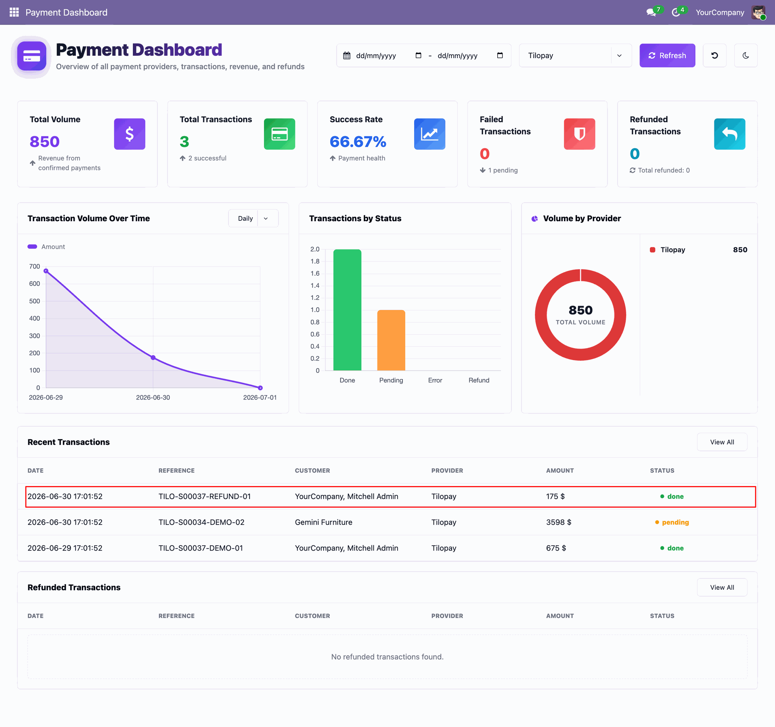Click the reset filters circular arrow icon

[714, 55]
